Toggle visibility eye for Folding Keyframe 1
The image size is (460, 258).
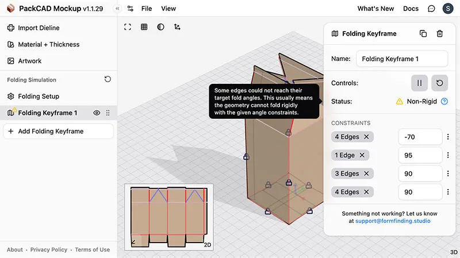(97, 113)
